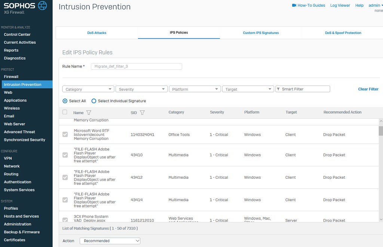Image resolution: width=383 pixels, height=247 pixels.
Task: Choose the Select All radio button
Action: pyautogui.click(x=65, y=101)
